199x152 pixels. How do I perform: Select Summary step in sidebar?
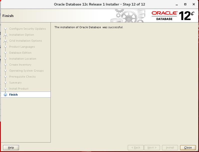15,83
